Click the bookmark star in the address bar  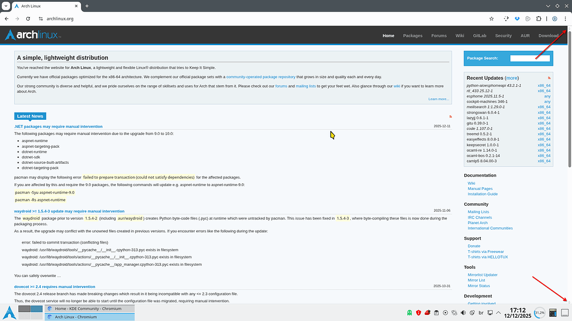tap(492, 18)
